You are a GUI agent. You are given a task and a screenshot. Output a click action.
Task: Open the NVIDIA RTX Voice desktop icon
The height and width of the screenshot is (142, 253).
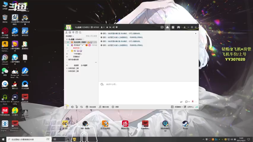point(5,99)
